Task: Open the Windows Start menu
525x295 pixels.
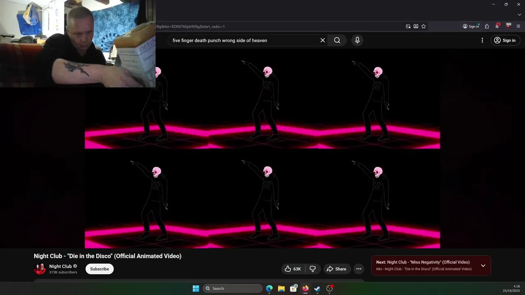Action: pyautogui.click(x=196, y=288)
